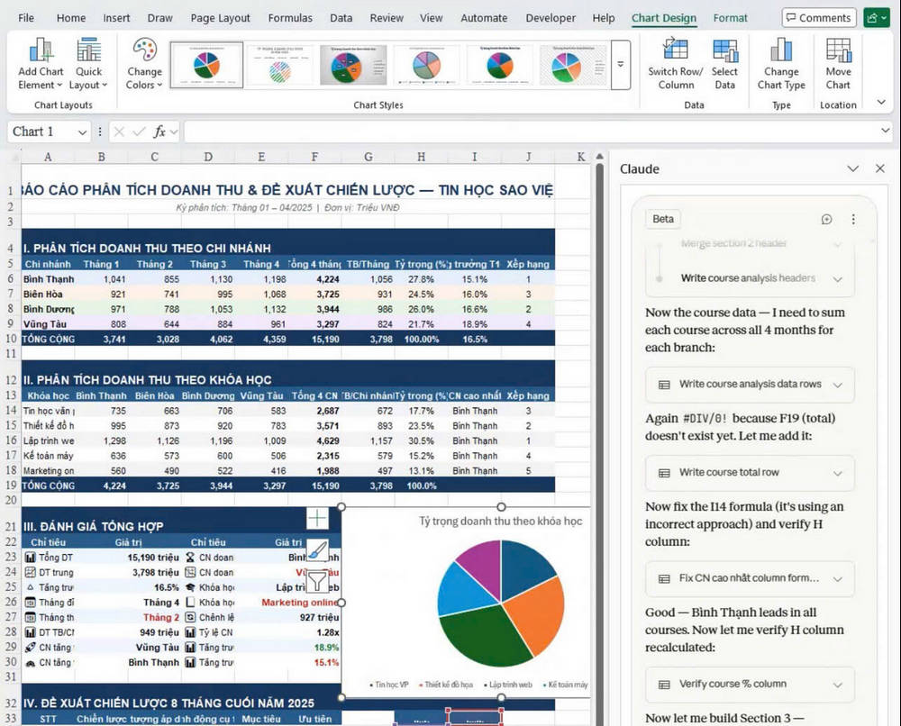Select the sixth chart style thumbnail

point(573,65)
